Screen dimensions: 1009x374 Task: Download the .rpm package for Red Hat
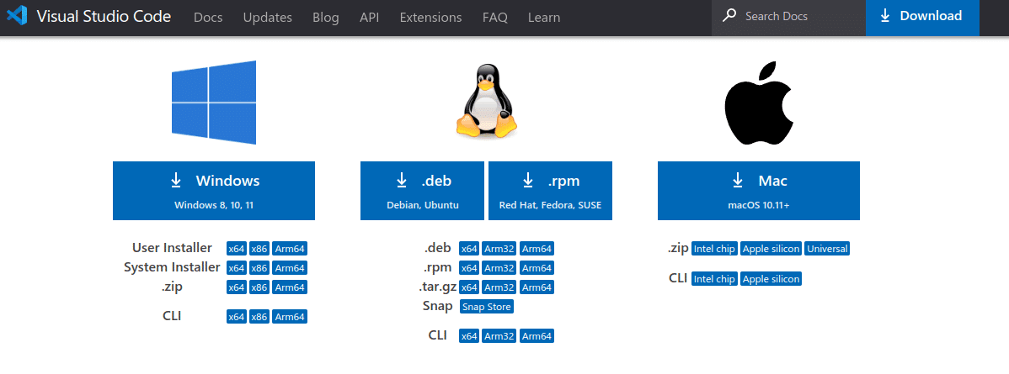pyautogui.click(x=550, y=191)
